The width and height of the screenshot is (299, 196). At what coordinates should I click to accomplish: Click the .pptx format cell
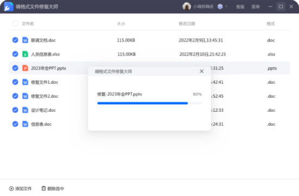(272, 68)
